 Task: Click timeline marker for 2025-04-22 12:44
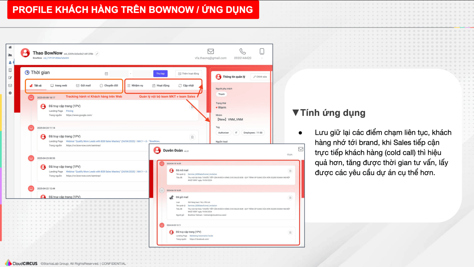point(31,188)
